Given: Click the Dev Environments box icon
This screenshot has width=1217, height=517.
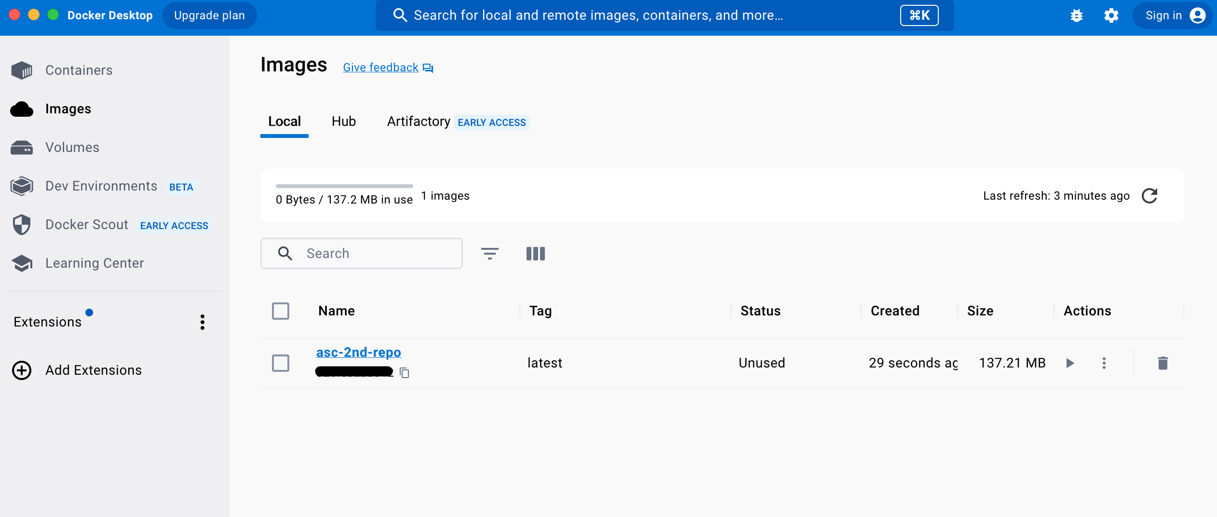Looking at the screenshot, I should (22, 186).
